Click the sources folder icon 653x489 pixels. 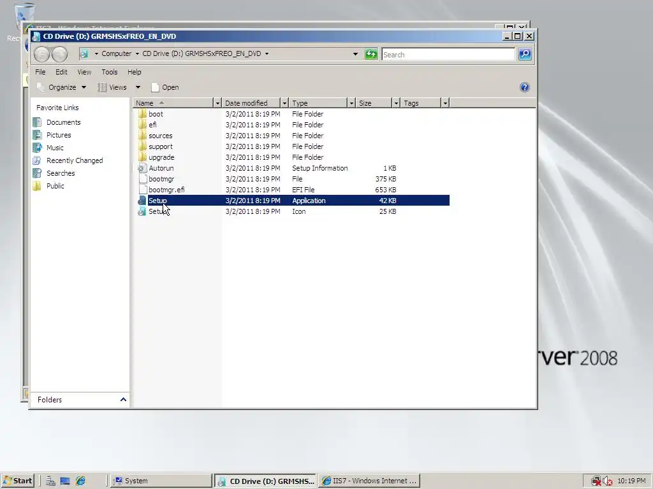[x=142, y=135]
